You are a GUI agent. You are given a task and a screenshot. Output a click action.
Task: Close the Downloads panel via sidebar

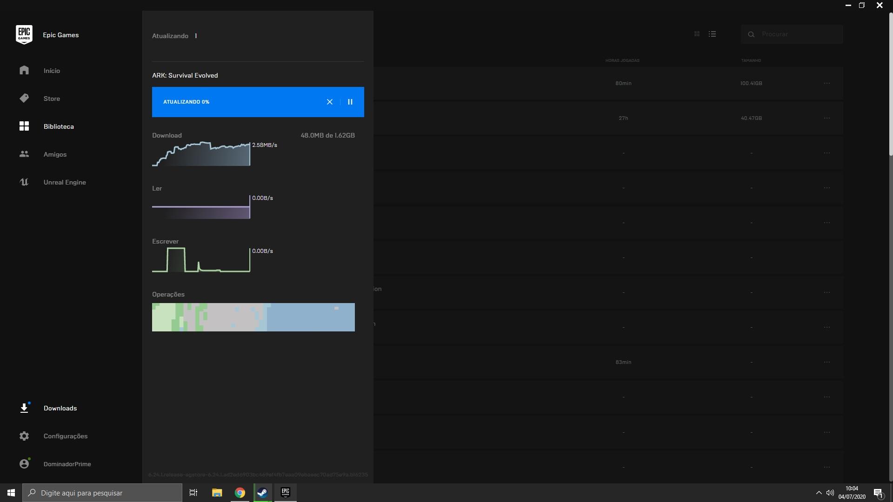[60, 408]
